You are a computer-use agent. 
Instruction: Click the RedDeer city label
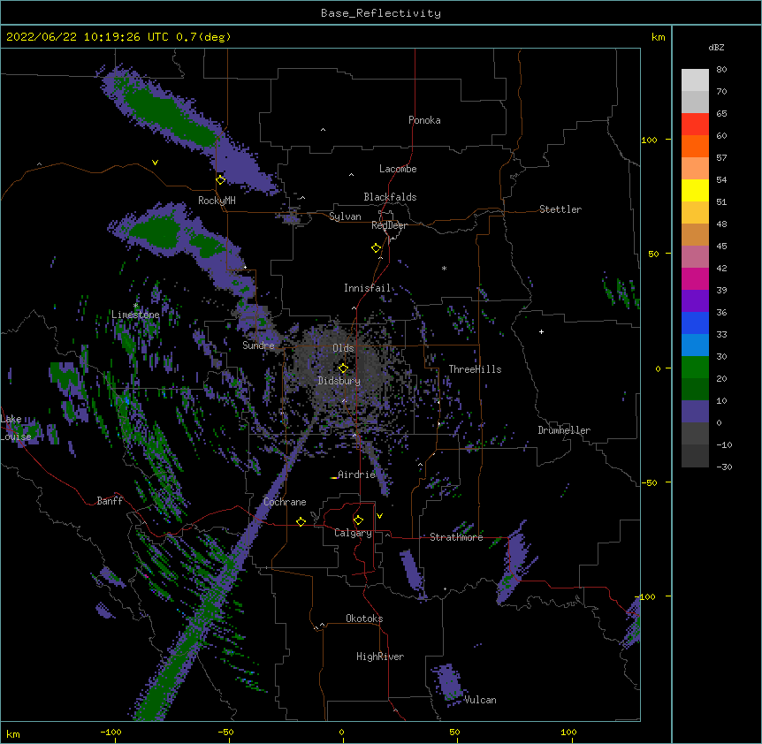(389, 225)
